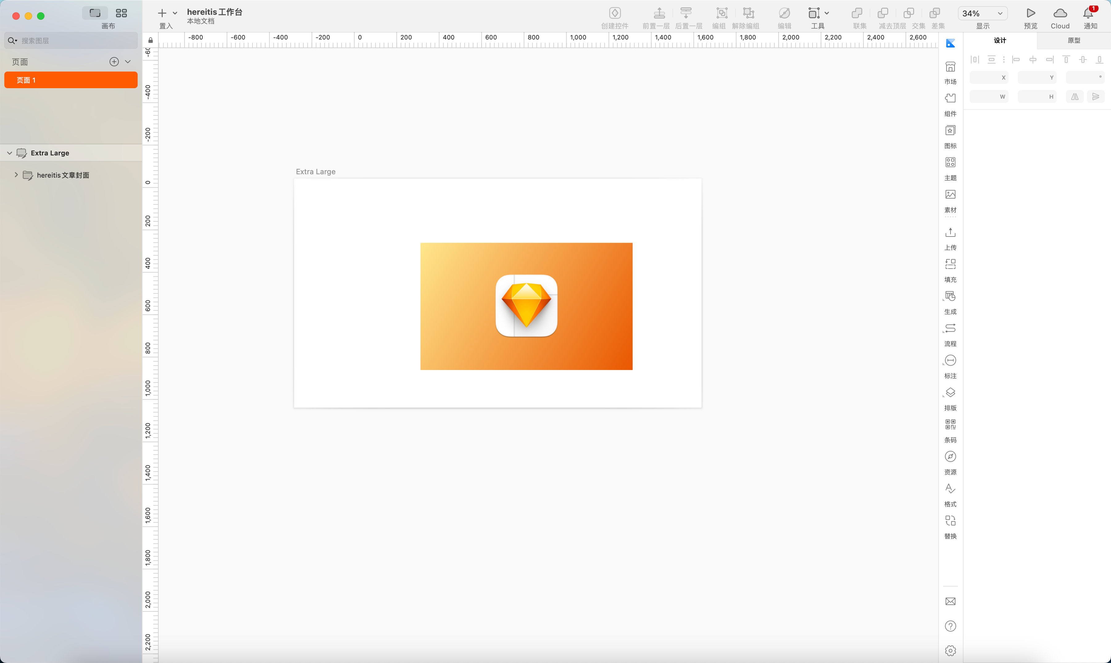Click the 减去顶层 subtract icon
This screenshot has width=1111, height=663.
point(883,13)
